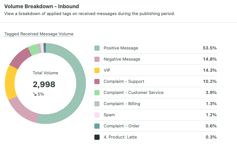The image size is (237, 150).
Task: Click the VIP legend label
Action: [x=107, y=70]
